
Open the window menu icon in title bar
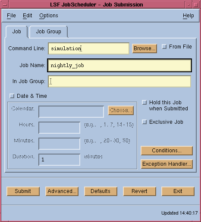[5, 5]
